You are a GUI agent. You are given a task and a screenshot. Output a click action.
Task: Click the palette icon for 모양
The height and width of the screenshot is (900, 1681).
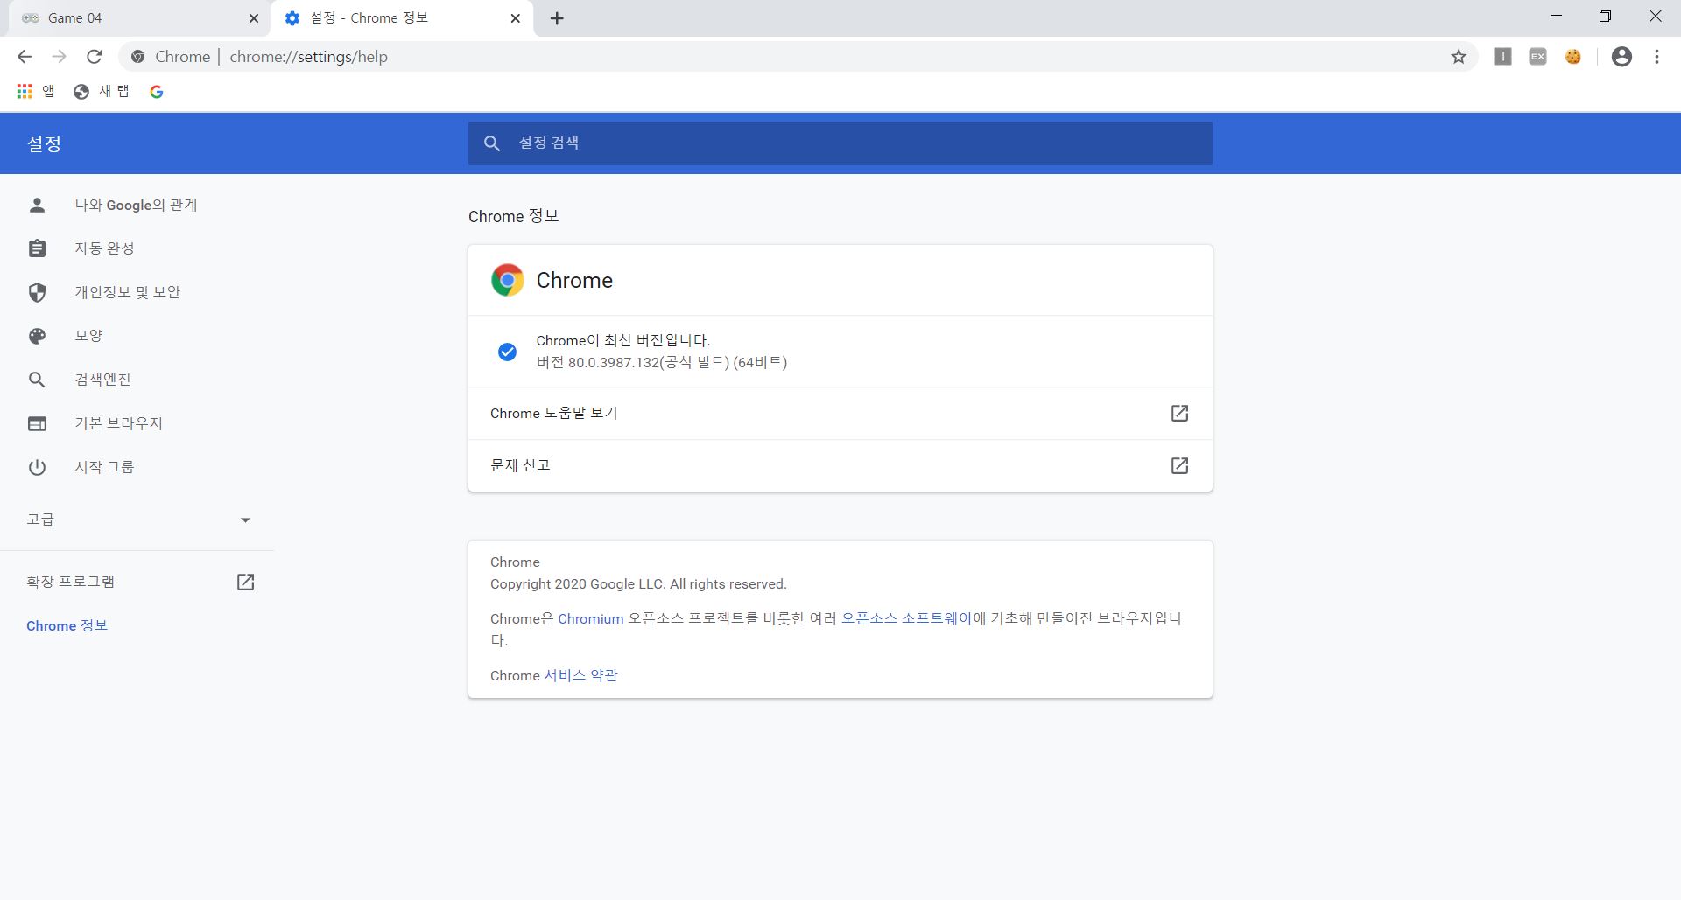[x=37, y=336]
